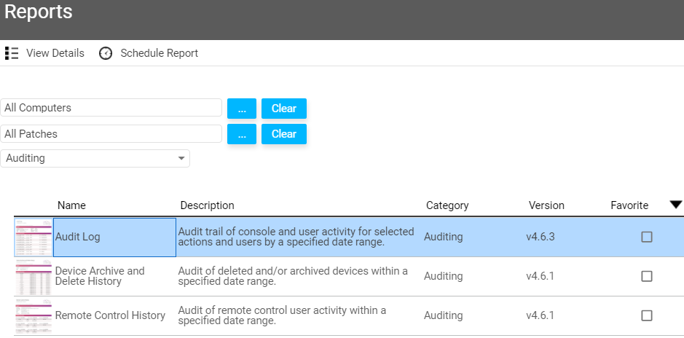Expand the Auditing category dropdown
Viewport: 684px width, 338px height.
pos(95,158)
